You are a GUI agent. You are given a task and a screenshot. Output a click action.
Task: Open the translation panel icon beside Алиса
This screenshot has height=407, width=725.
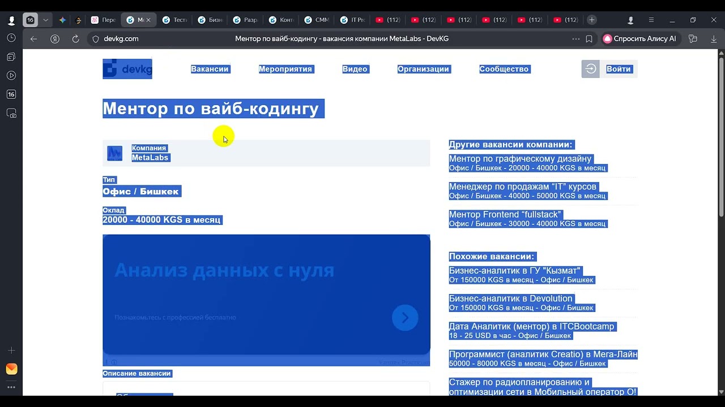coord(693,39)
